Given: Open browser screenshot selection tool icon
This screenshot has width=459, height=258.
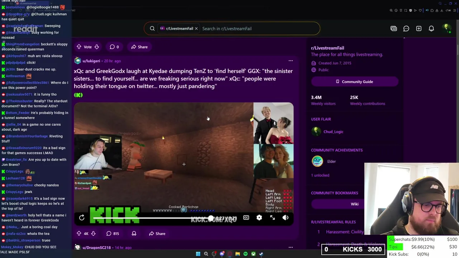Looking at the screenshot, I should pyautogui.click(x=406, y=10).
